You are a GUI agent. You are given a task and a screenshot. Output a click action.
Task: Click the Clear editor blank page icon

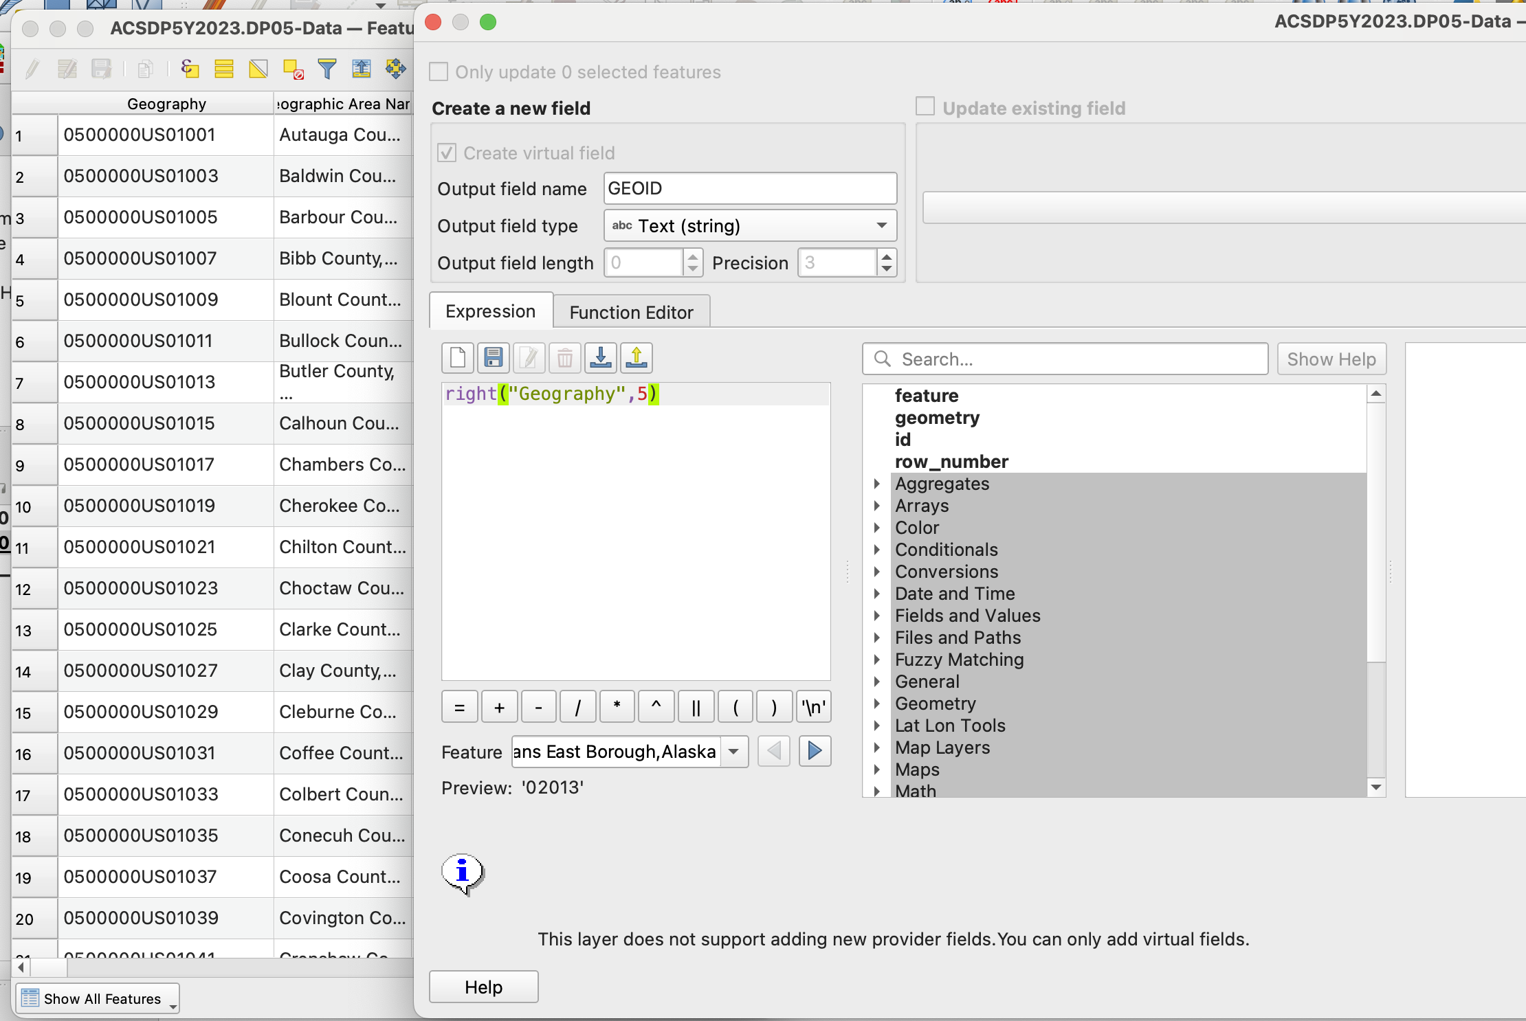457,357
